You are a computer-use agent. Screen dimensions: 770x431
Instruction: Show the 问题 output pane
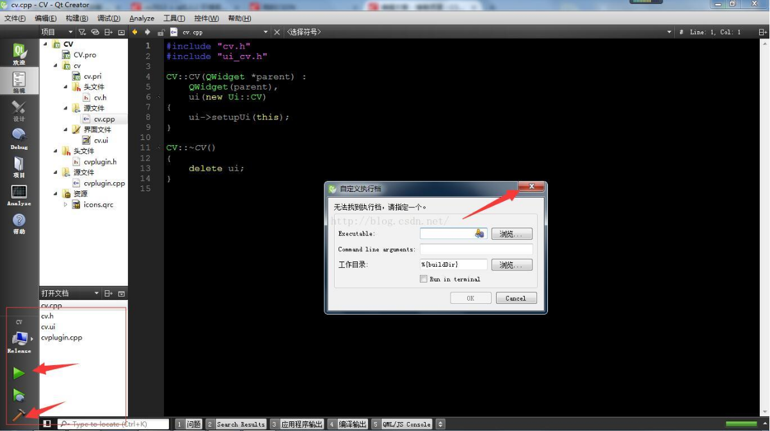tap(189, 424)
